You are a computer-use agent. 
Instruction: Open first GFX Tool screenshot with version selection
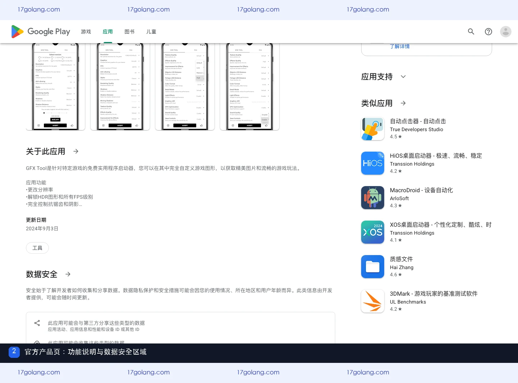point(55,87)
